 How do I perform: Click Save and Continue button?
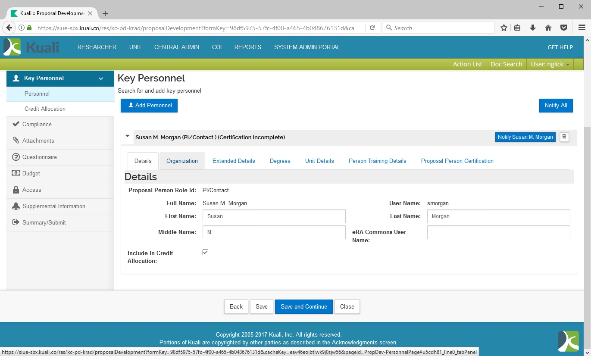pos(303,306)
